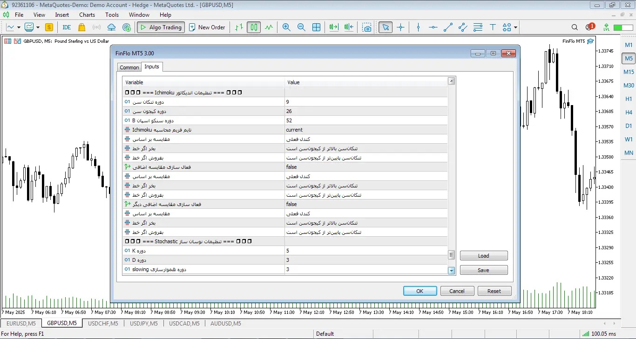Click the circular icon with green plus
Screen dimensions: 636x339
pyautogui.click(x=127, y=27)
